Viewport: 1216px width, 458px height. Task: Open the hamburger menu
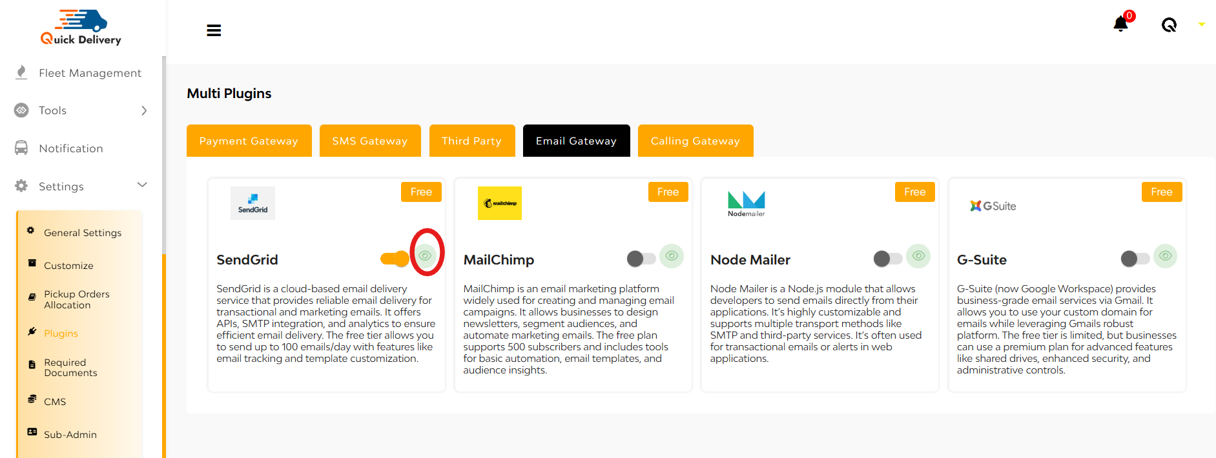[214, 30]
